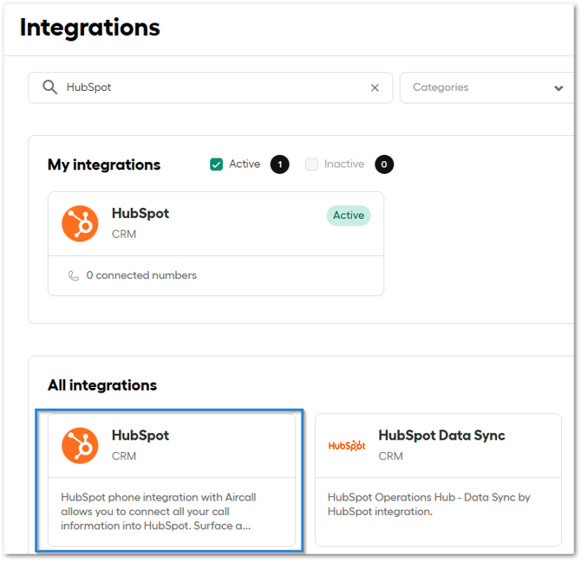Select the '0 connected numbers' text
581x561 pixels.
coord(141,275)
